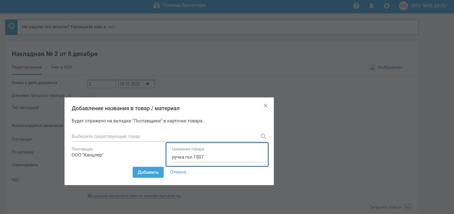The image size is (454, 214).
Task: Click Загрузить список label
Action: (x=386, y=207)
